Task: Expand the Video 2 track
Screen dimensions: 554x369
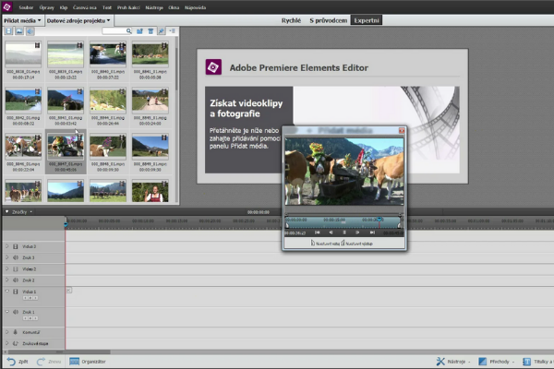Action: pyautogui.click(x=6, y=268)
